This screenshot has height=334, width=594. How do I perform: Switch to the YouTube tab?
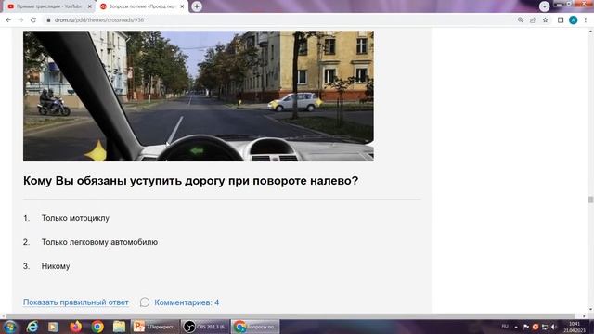49,6
